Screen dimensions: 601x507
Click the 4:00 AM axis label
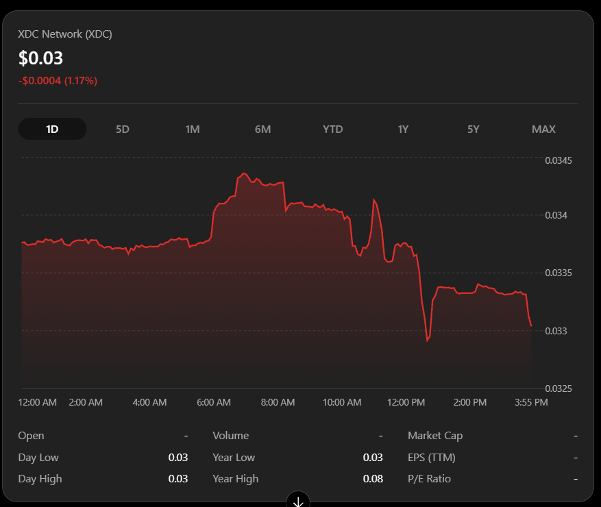pos(149,402)
